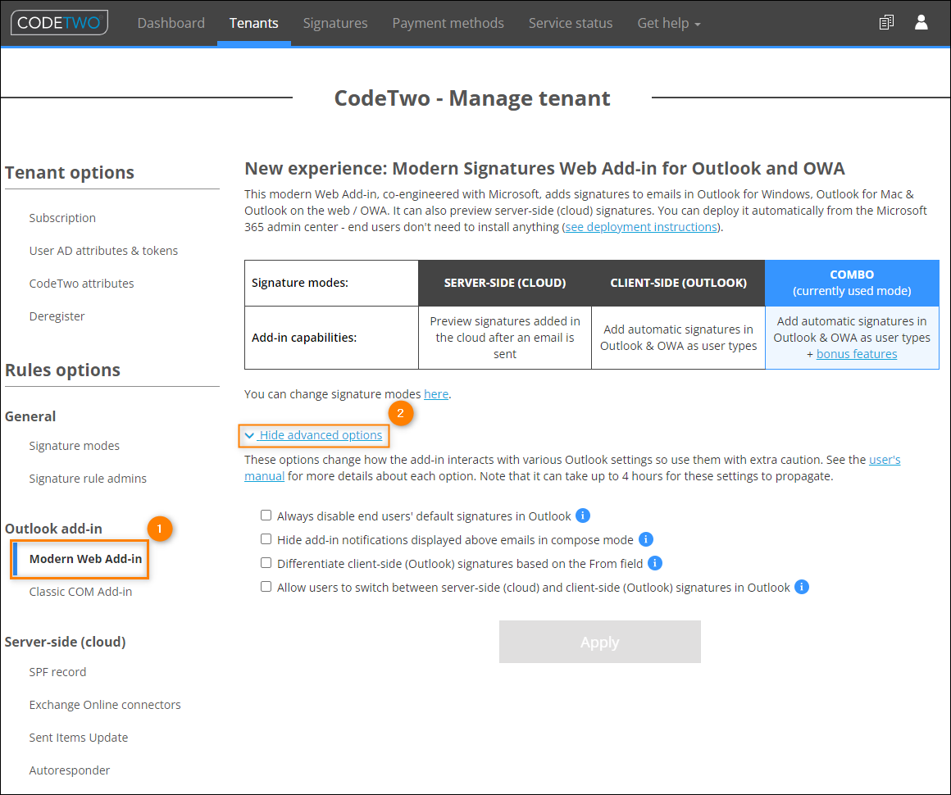
Task: Open the Payment methods menu item
Action: coord(448,23)
